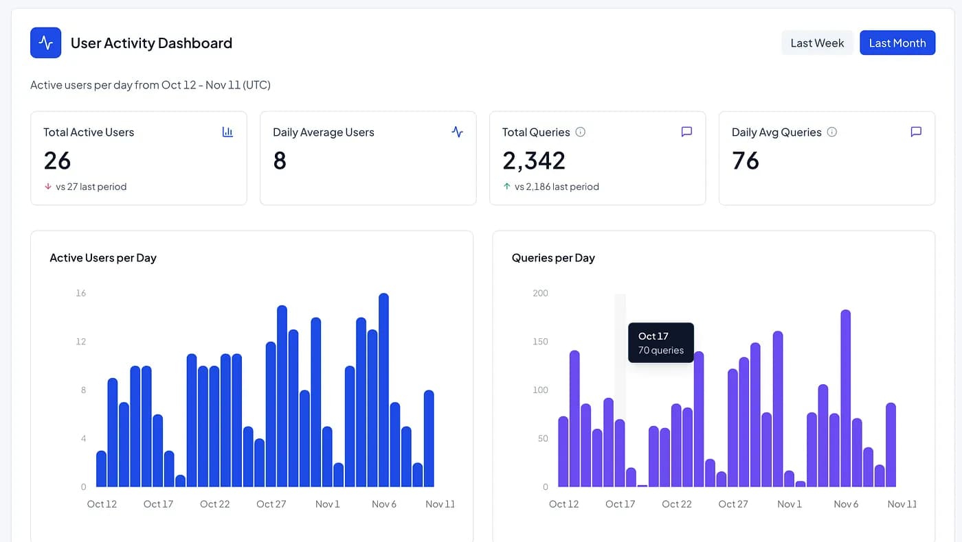Click pulse icon in Daily Average Users card
Screen dimensions: 962x542
(458, 132)
